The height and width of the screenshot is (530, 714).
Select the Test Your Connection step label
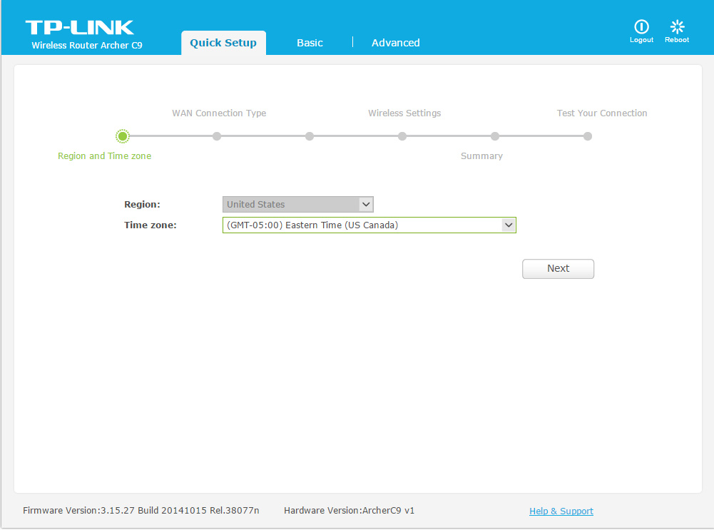pos(602,113)
